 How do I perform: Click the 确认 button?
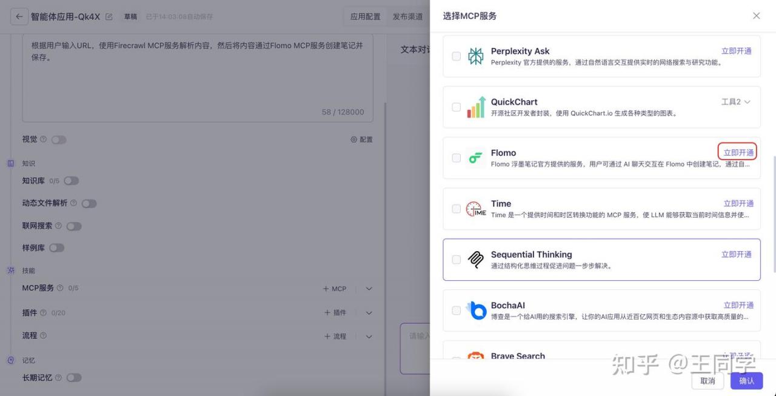747,381
